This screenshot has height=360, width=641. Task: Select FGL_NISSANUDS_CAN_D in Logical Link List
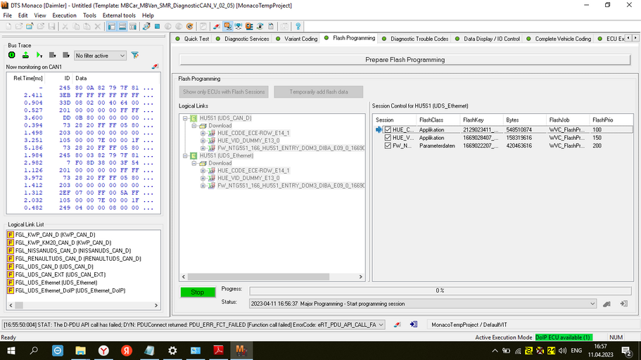coord(73,250)
